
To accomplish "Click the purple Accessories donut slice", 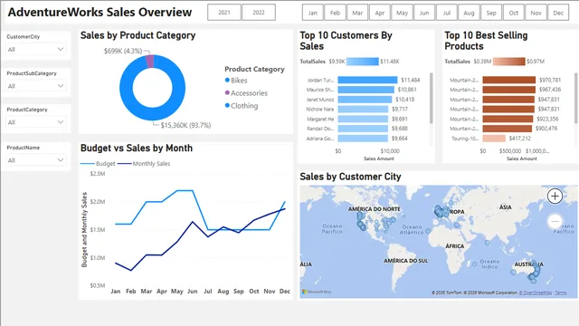I will 150,62.
